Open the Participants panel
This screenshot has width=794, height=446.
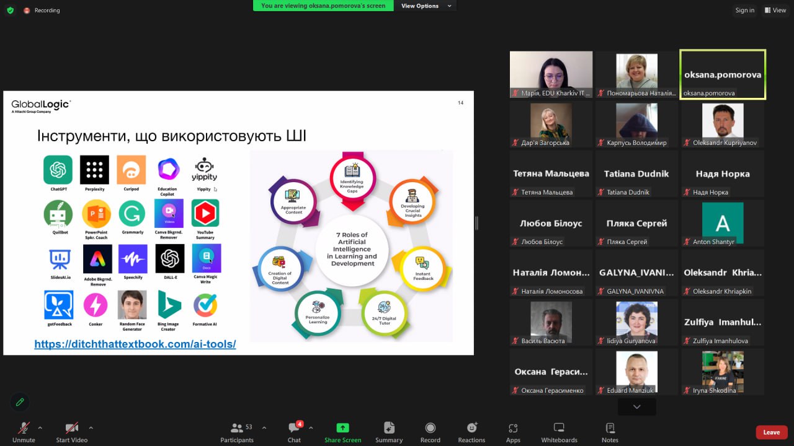pos(237,432)
